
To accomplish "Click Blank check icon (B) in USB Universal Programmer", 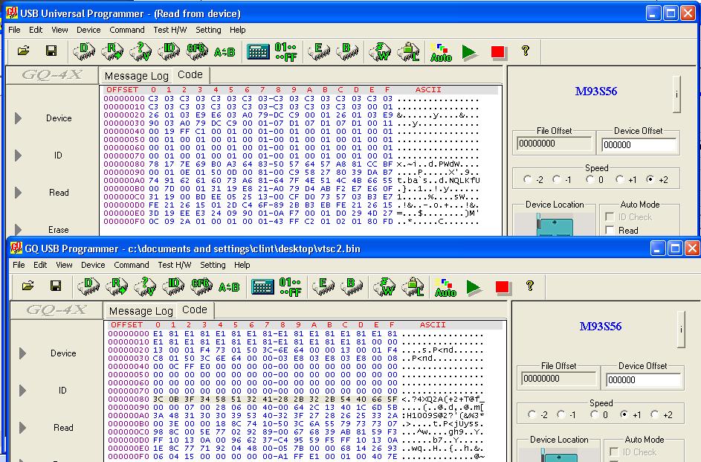I will [x=347, y=51].
